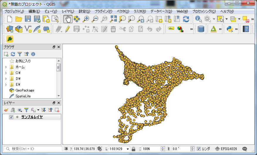Select お気に入り favorites item
Viewport: 257px width, 155px height.
point(23,61)
